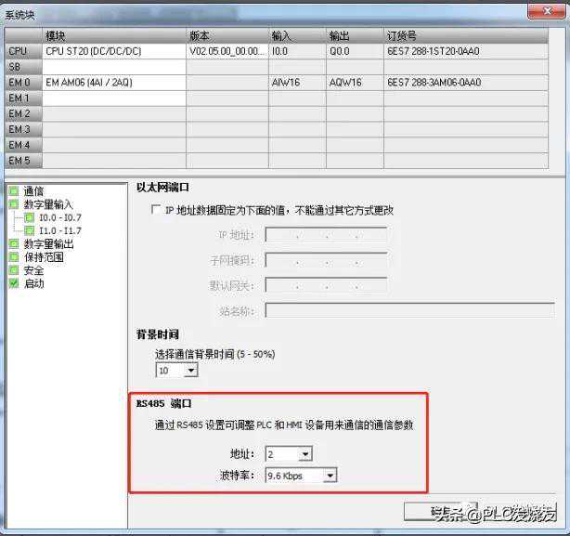The height and width of the screenshot is (536, 570).
Task: Click the IP 地址 input field
Action: (325, 235)
